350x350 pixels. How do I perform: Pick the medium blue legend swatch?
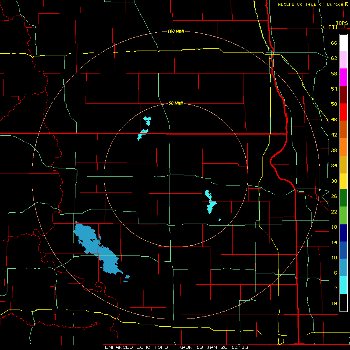(343, 250)
